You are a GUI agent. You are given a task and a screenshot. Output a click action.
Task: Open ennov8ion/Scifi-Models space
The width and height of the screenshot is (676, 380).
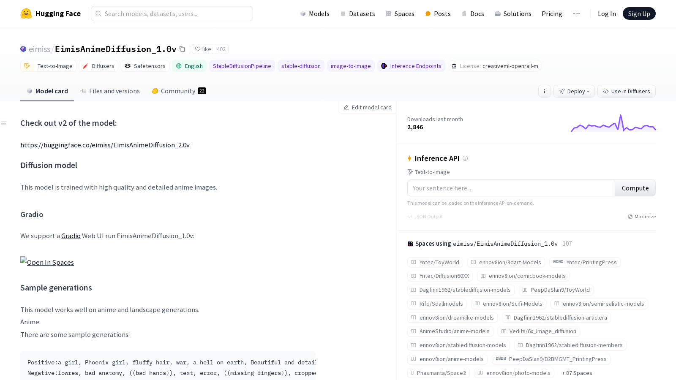pos(509,304)
